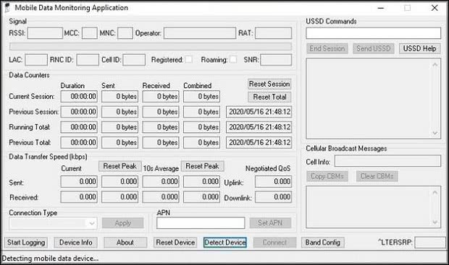Screen dimensions: 449x265
Task: Open USSD Help
Action: pos(420,48)
